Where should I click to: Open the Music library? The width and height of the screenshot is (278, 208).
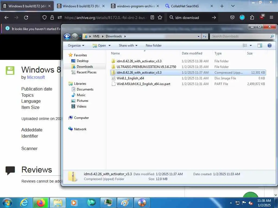point(81,95)
